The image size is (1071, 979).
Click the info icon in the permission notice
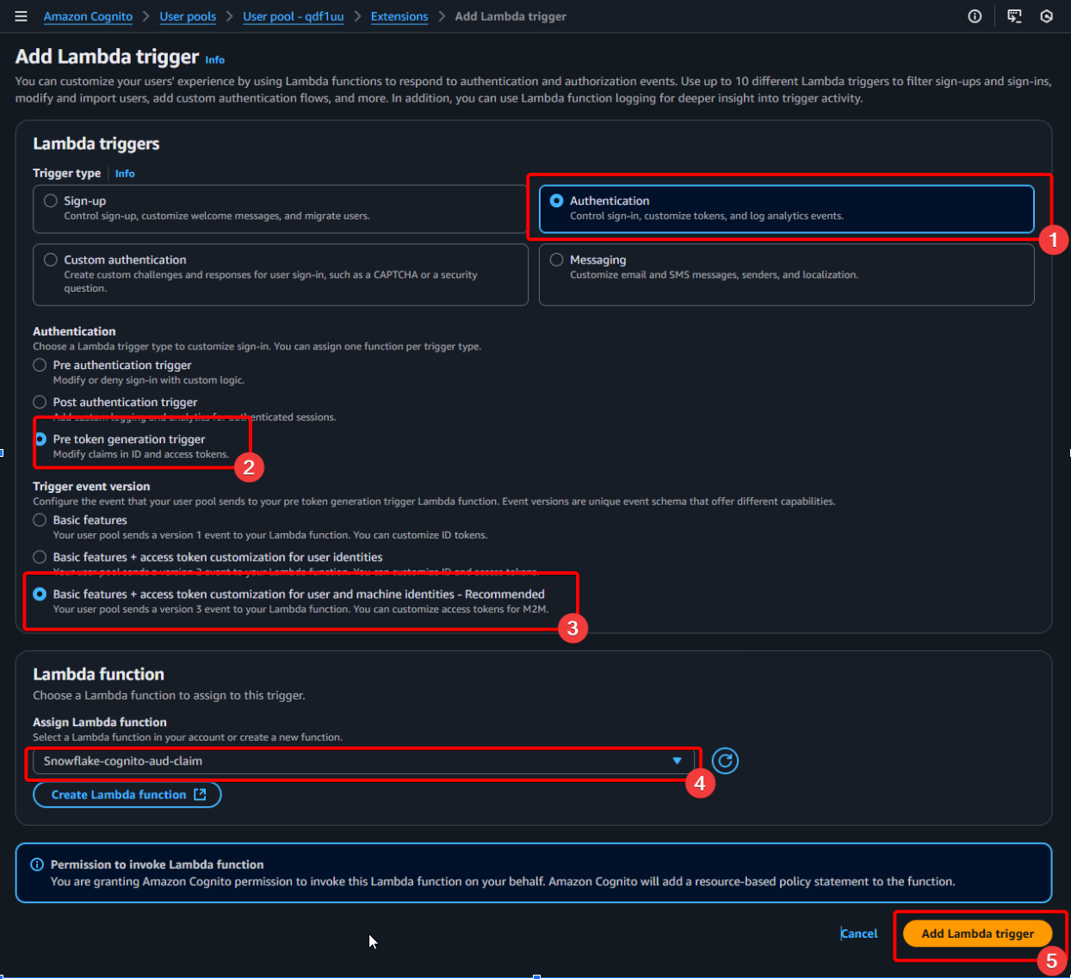[37, 865]
